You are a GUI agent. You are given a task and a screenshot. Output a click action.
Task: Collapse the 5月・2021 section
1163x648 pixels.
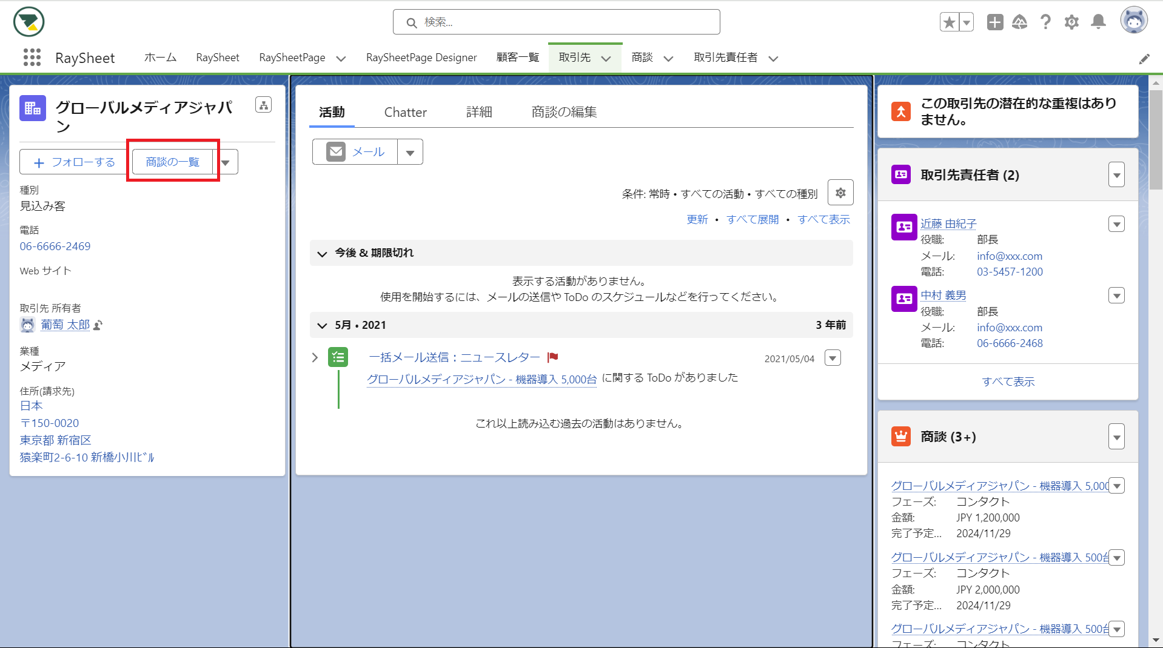click(322, 326)
